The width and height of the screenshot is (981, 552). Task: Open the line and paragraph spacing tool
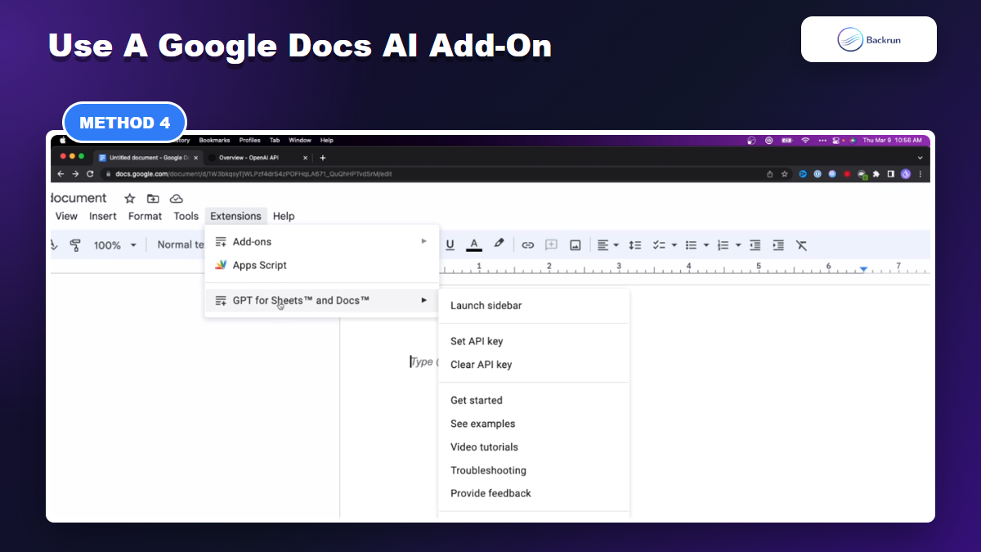coord(635,245)
